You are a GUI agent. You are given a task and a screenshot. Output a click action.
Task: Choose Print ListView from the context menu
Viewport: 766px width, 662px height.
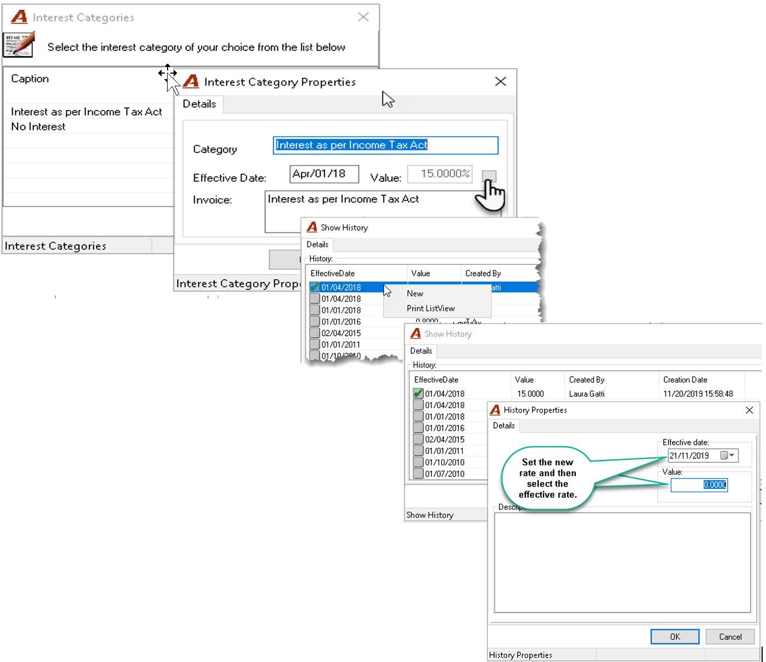(x=431, y=308)
